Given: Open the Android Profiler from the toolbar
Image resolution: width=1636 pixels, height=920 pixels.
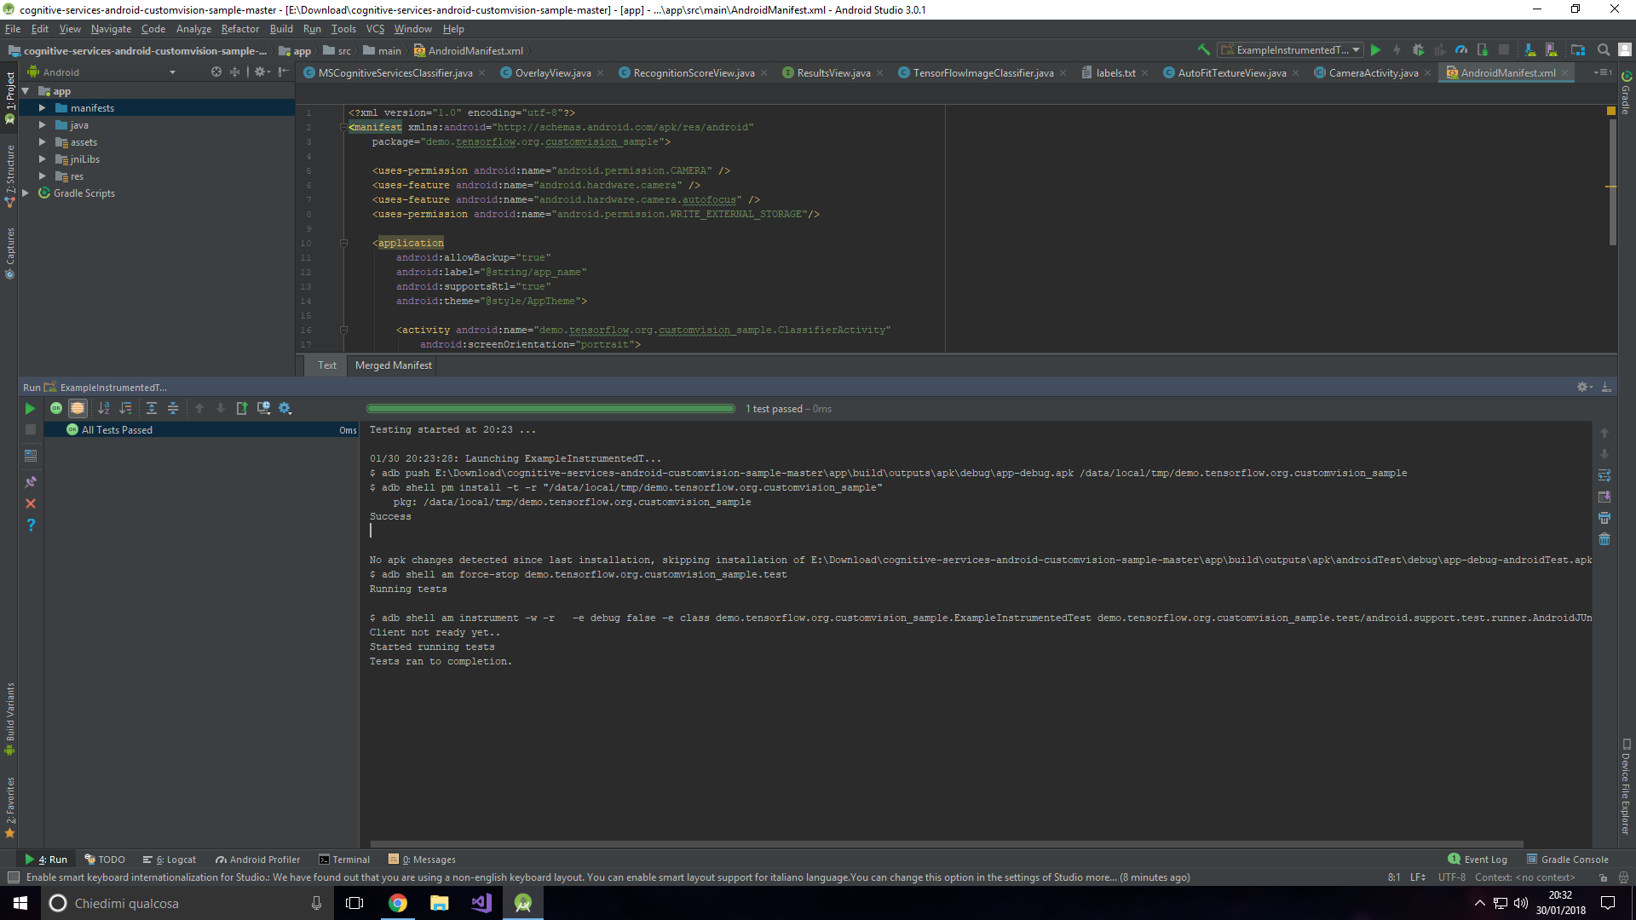Looking at the screenshot, I should point(1460,50).
